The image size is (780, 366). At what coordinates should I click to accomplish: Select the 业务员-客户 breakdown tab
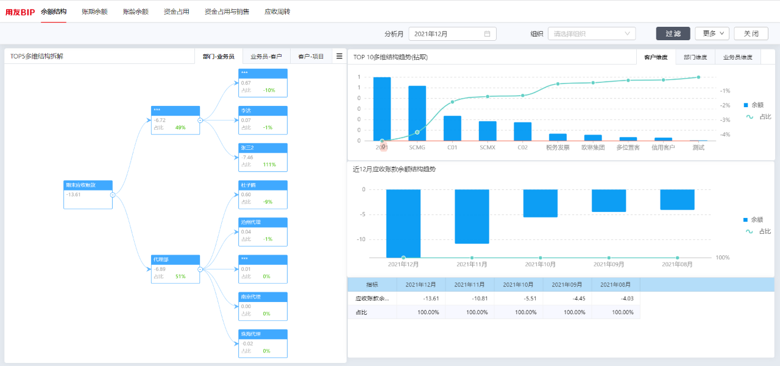click(266, 57)
